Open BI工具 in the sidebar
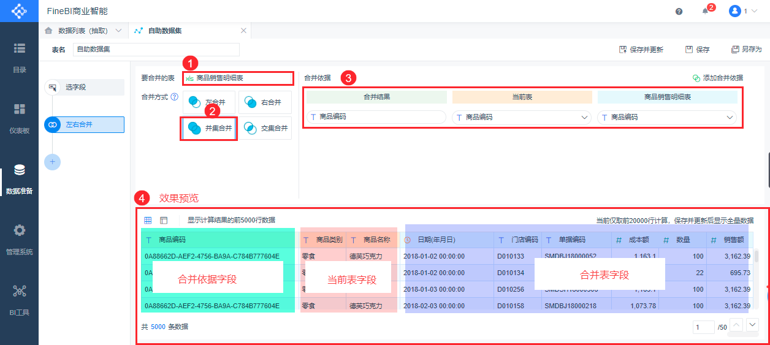Screen dimensions: 770x345 (19, 300)
